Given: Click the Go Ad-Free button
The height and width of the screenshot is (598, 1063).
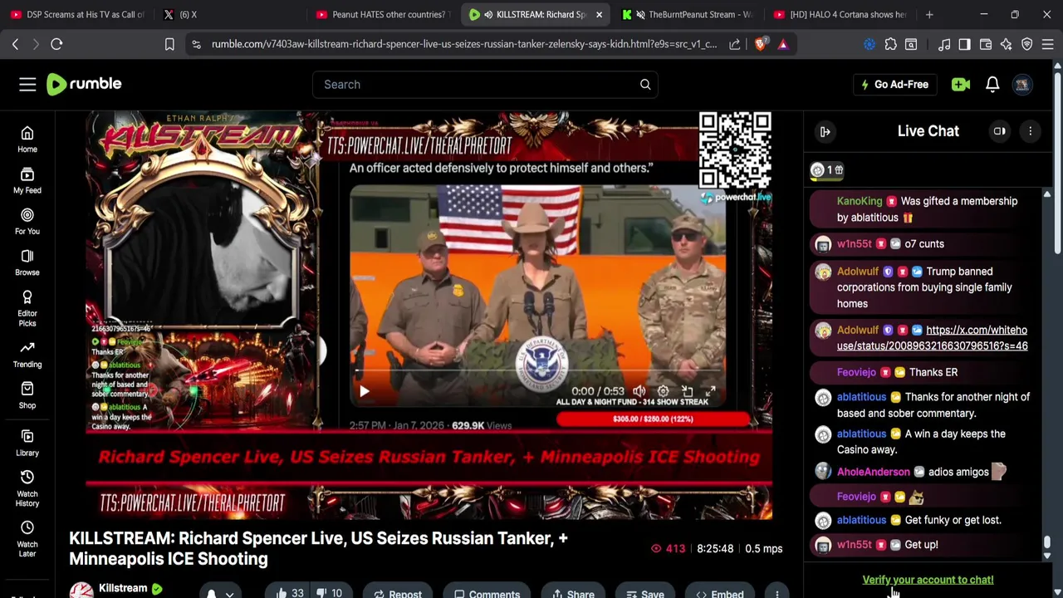Looking at the screenshot, I should (x=894, y=84).
